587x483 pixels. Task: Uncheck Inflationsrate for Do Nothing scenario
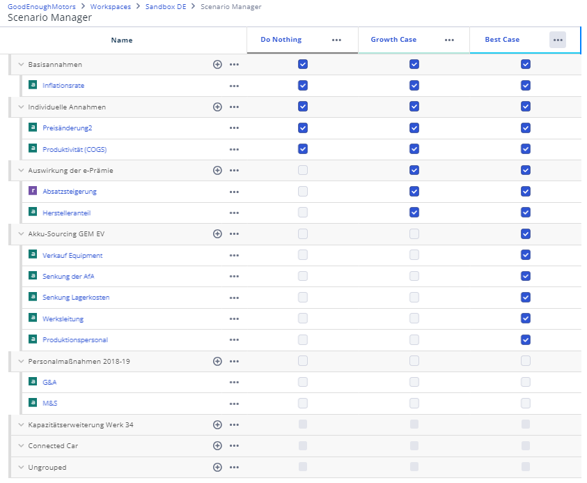click(x=302, y=86)
